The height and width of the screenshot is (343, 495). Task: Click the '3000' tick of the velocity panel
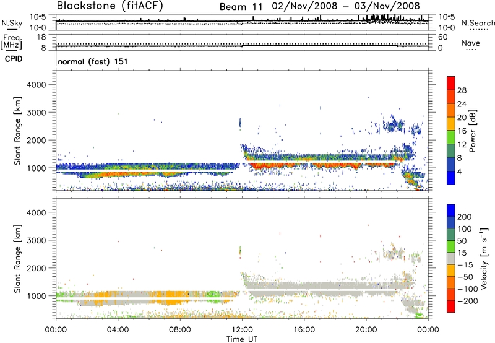click(x=36, y=240)
